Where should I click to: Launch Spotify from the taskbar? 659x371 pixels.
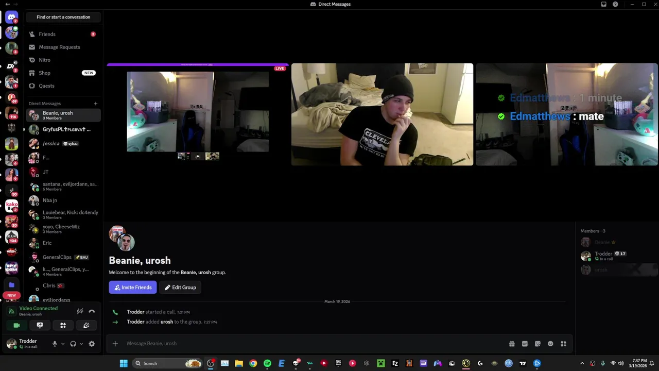pyautogui.click(x=267, y=363)
